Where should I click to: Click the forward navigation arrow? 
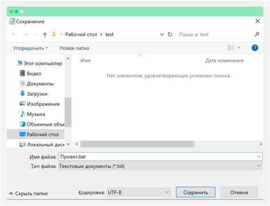pos(26,35)
